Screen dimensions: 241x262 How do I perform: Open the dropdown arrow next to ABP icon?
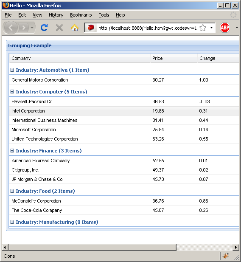click(237, 28)
